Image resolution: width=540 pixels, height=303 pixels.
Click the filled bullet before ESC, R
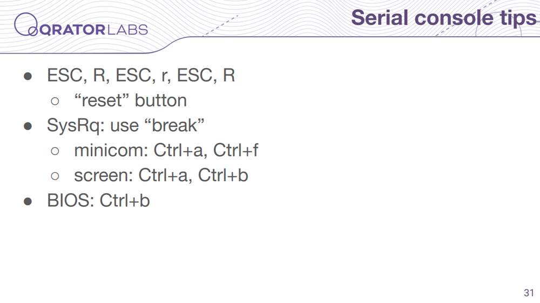[x=28, y=76]
